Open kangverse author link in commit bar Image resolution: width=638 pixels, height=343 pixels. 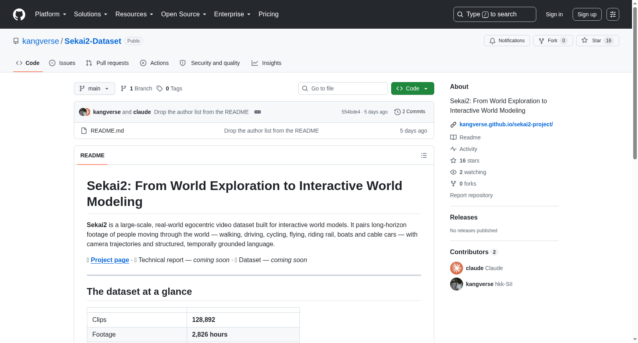click(x=107, y=112)
